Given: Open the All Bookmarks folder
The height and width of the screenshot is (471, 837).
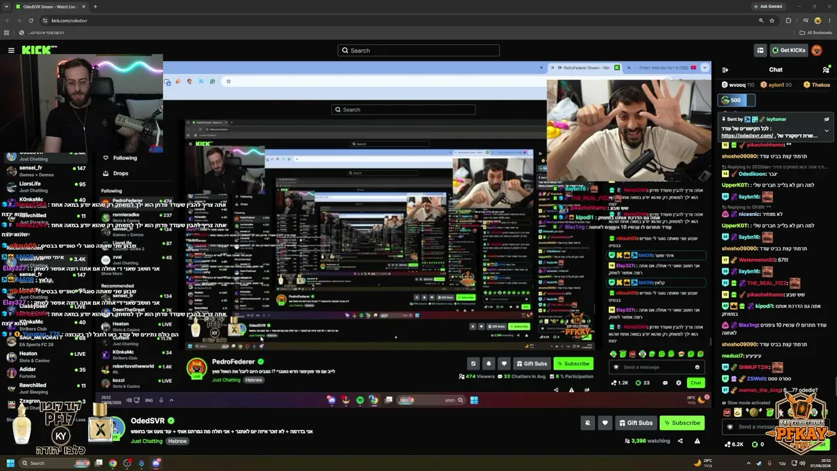Looking at the screenshot, I should click(x=815, y=33).
